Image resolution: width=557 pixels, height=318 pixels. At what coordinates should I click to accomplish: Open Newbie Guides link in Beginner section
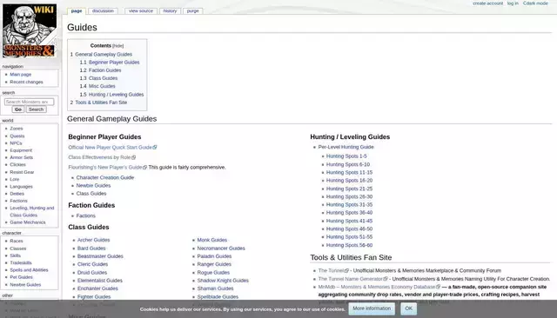[x=93, y=185]
